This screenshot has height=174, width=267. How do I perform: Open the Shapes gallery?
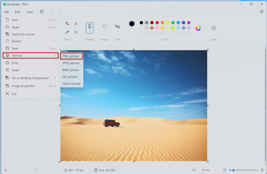coord(104,26)
